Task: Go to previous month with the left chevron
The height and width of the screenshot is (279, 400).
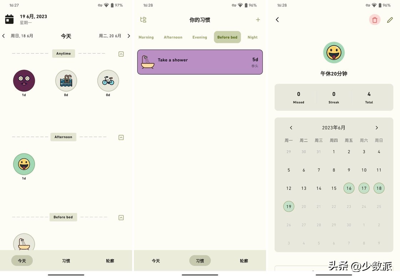Action: [x=291, y=127]
